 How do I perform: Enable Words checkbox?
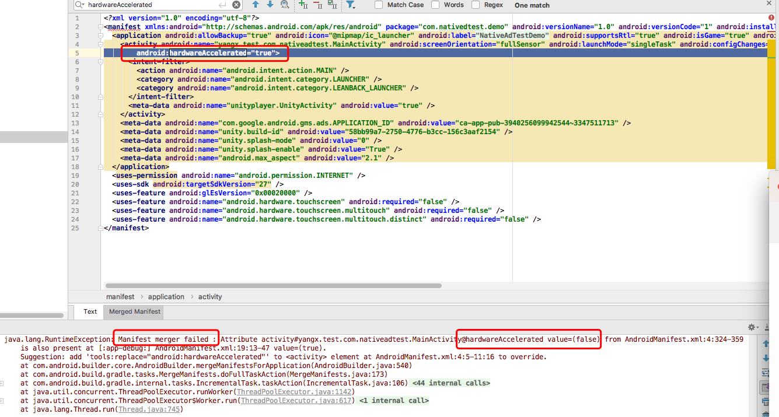click(x=435, y=5)
